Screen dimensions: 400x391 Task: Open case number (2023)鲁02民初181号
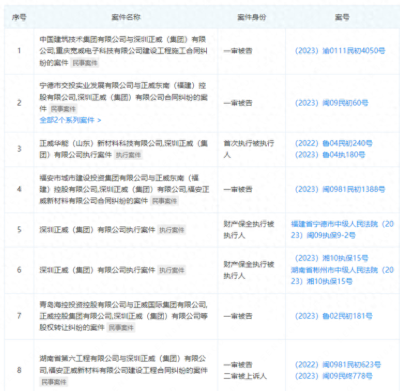pos(334,316)
